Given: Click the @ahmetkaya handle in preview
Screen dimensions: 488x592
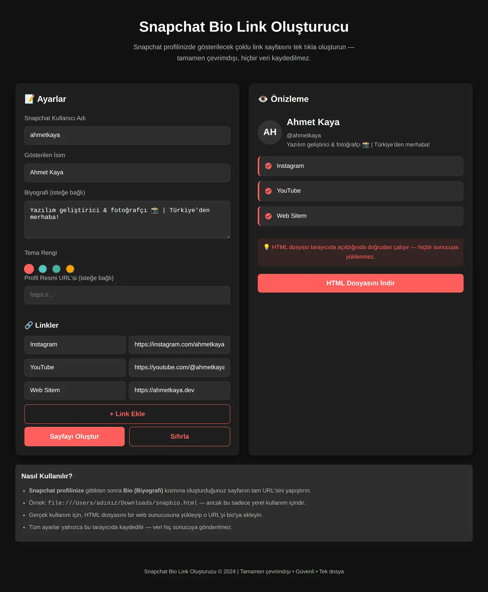Looking at the screenshot, I should point(304,135).
